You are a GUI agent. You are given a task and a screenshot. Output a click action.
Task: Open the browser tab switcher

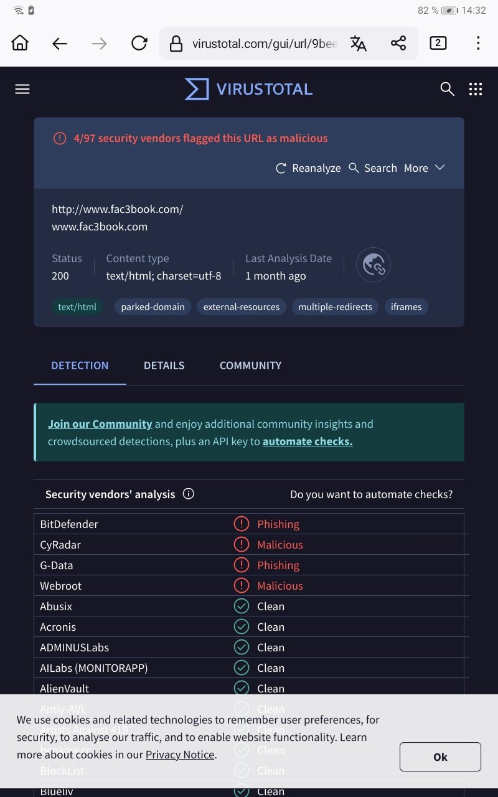click(x=438, y=43)
